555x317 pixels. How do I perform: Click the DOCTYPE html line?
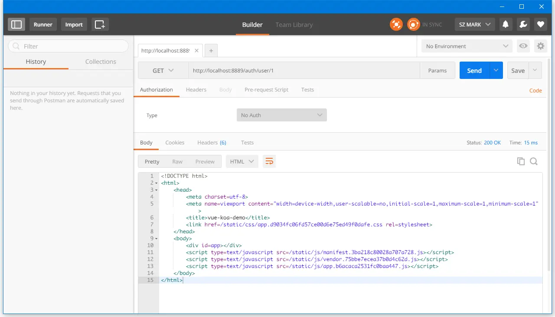click(x=184, y=176)
